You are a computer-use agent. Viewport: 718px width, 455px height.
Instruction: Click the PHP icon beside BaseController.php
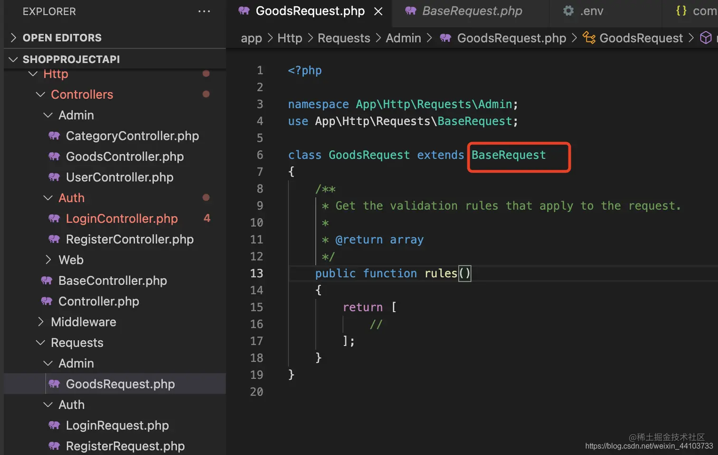(x=47, y=281)
